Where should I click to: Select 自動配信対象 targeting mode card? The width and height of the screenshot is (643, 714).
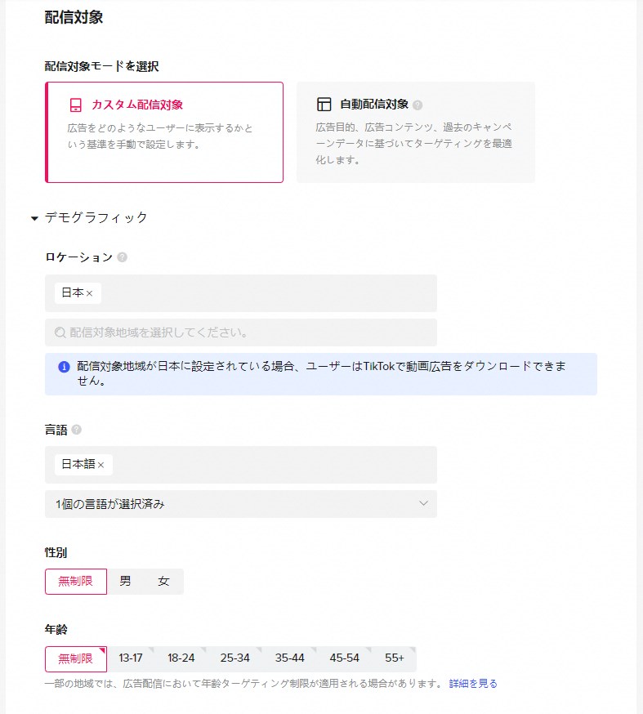[415, 132]
